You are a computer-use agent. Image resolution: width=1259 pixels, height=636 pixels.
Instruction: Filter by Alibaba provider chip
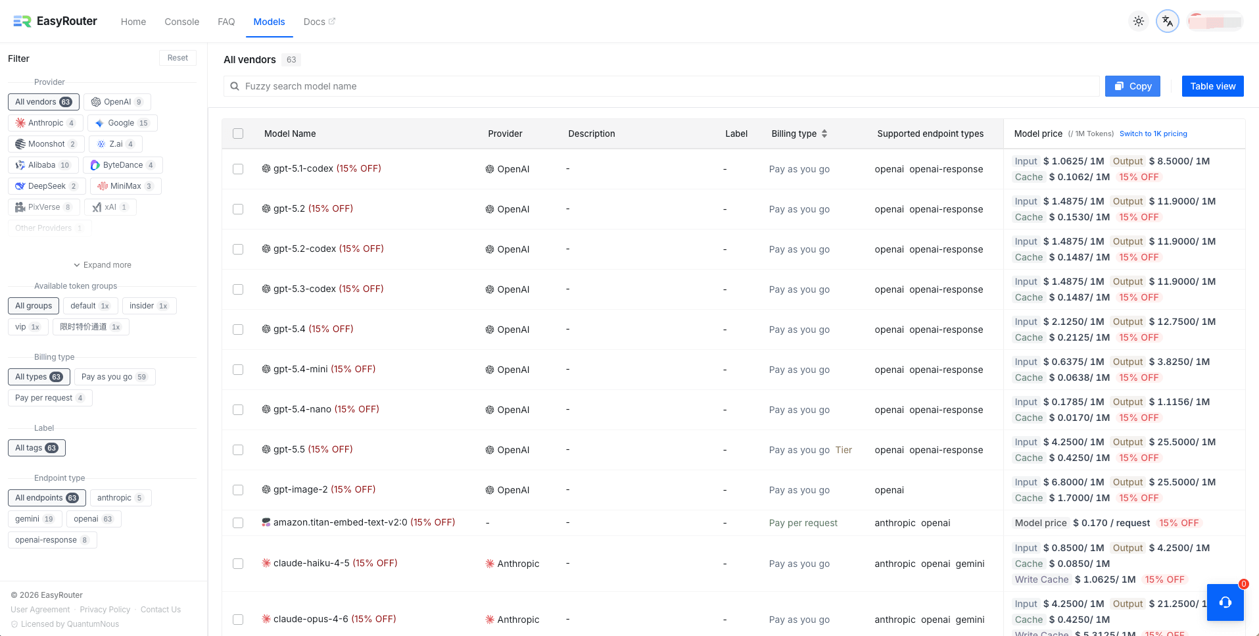(43, 165)
